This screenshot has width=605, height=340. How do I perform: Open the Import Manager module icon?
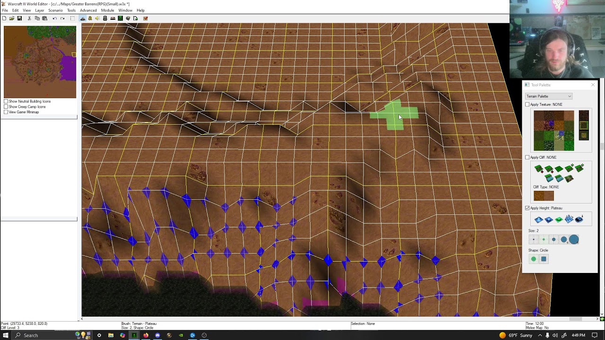(x=135, y=18)
